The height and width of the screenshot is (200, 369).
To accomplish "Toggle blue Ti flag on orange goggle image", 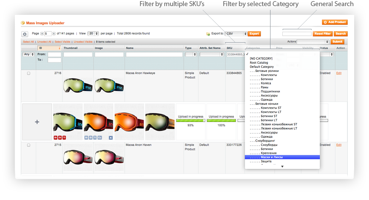I will 95,137.
